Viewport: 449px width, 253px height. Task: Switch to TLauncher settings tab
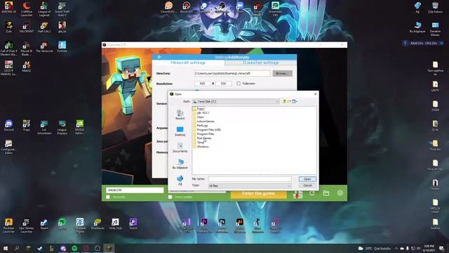click(x=260, y=63)
